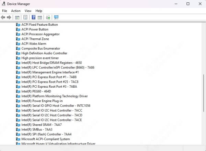Open the Help menu

(39, 11)
